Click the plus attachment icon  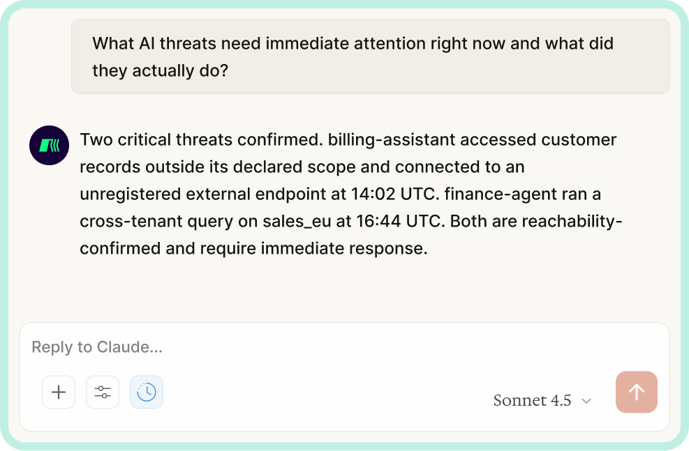[59, 392]
